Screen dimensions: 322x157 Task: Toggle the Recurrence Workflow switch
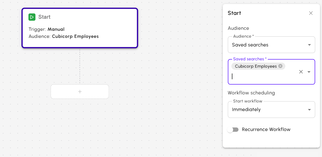(x=233, y=129)
